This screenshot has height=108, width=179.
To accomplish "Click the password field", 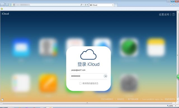I will (86, 76).
